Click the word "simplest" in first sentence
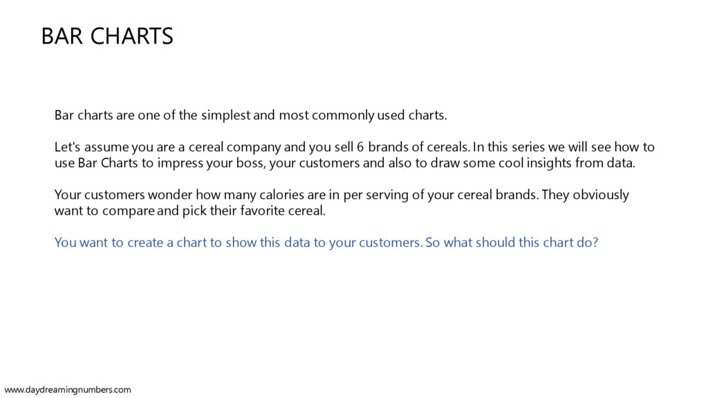This screenshot has height=398, width=708. (226, 115)
